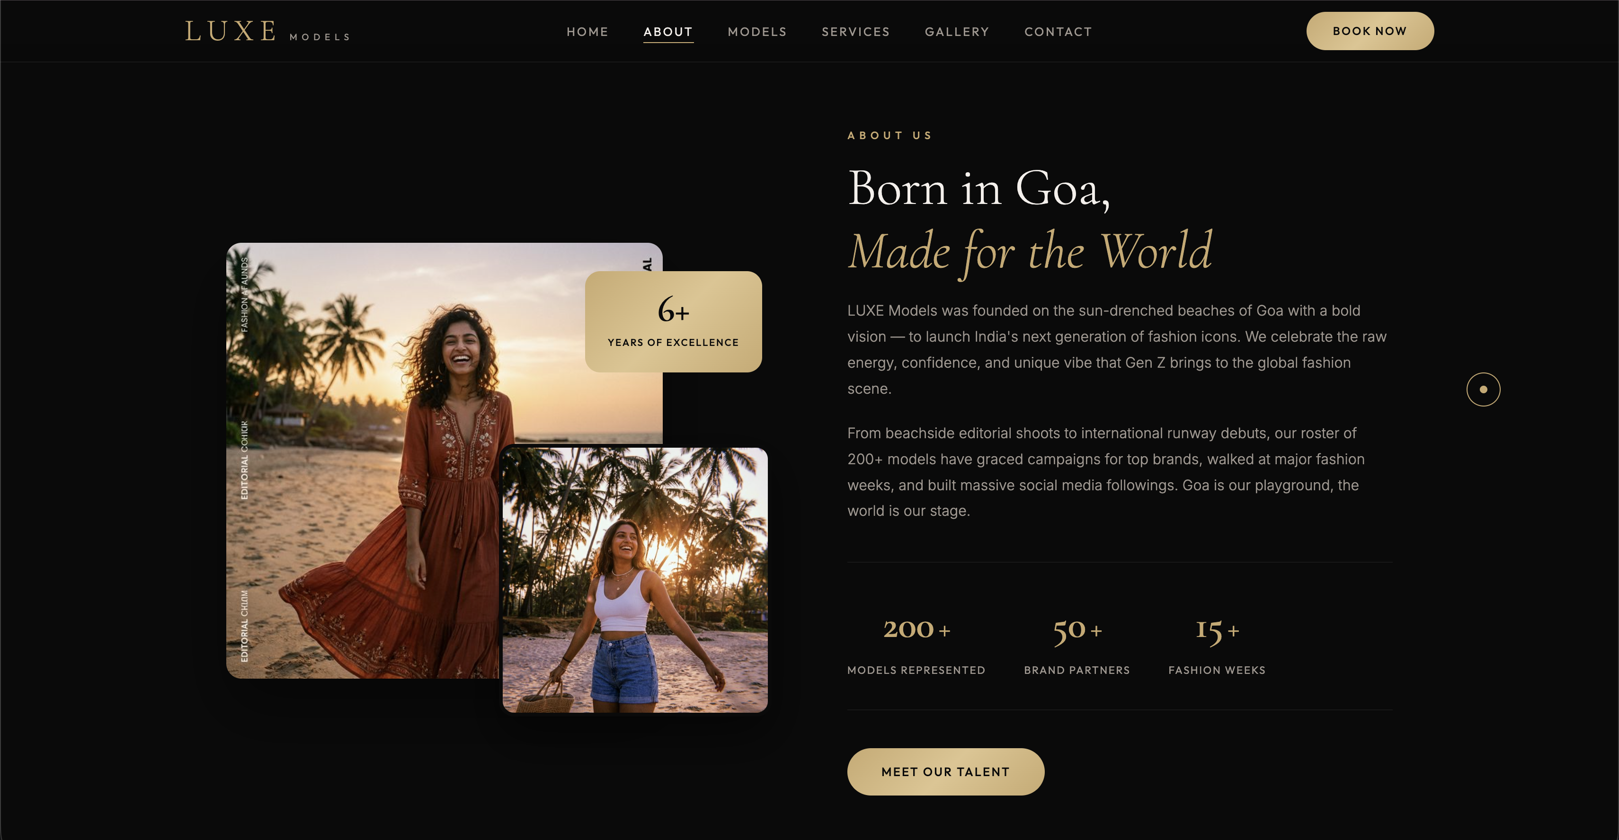Click the Book Now button
This screenshot has height=840, width=1619.
(1370, 31)
